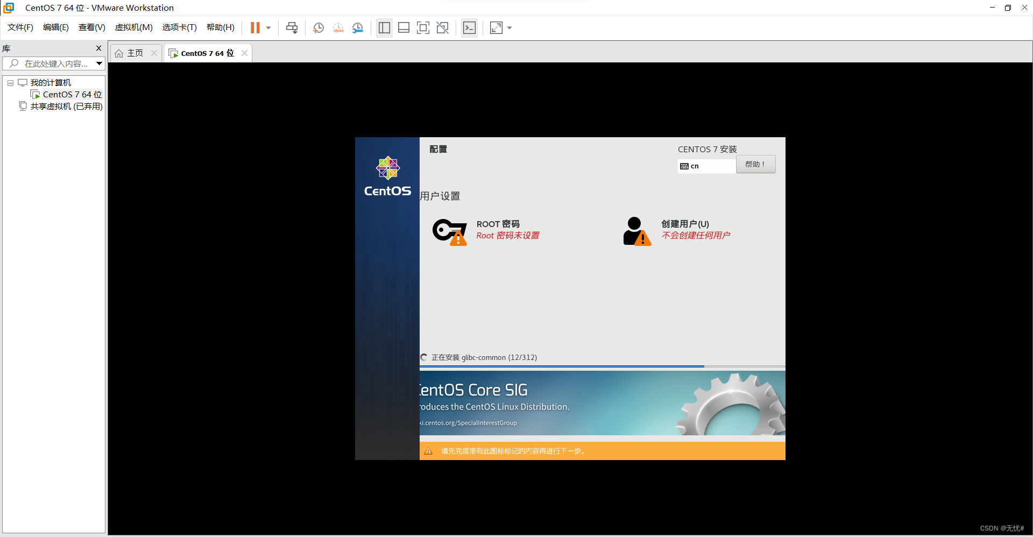
Task: Click the CentOS Core SIG banner
Action: [602, 403]
